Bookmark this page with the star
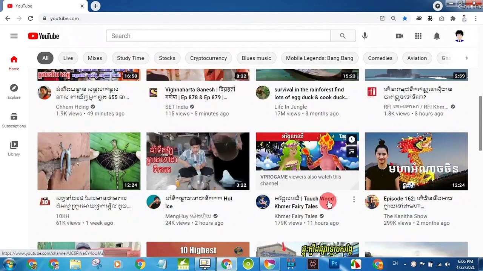 tap(405, 18)
